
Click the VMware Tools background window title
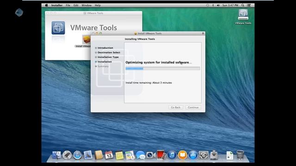(95, 13)
